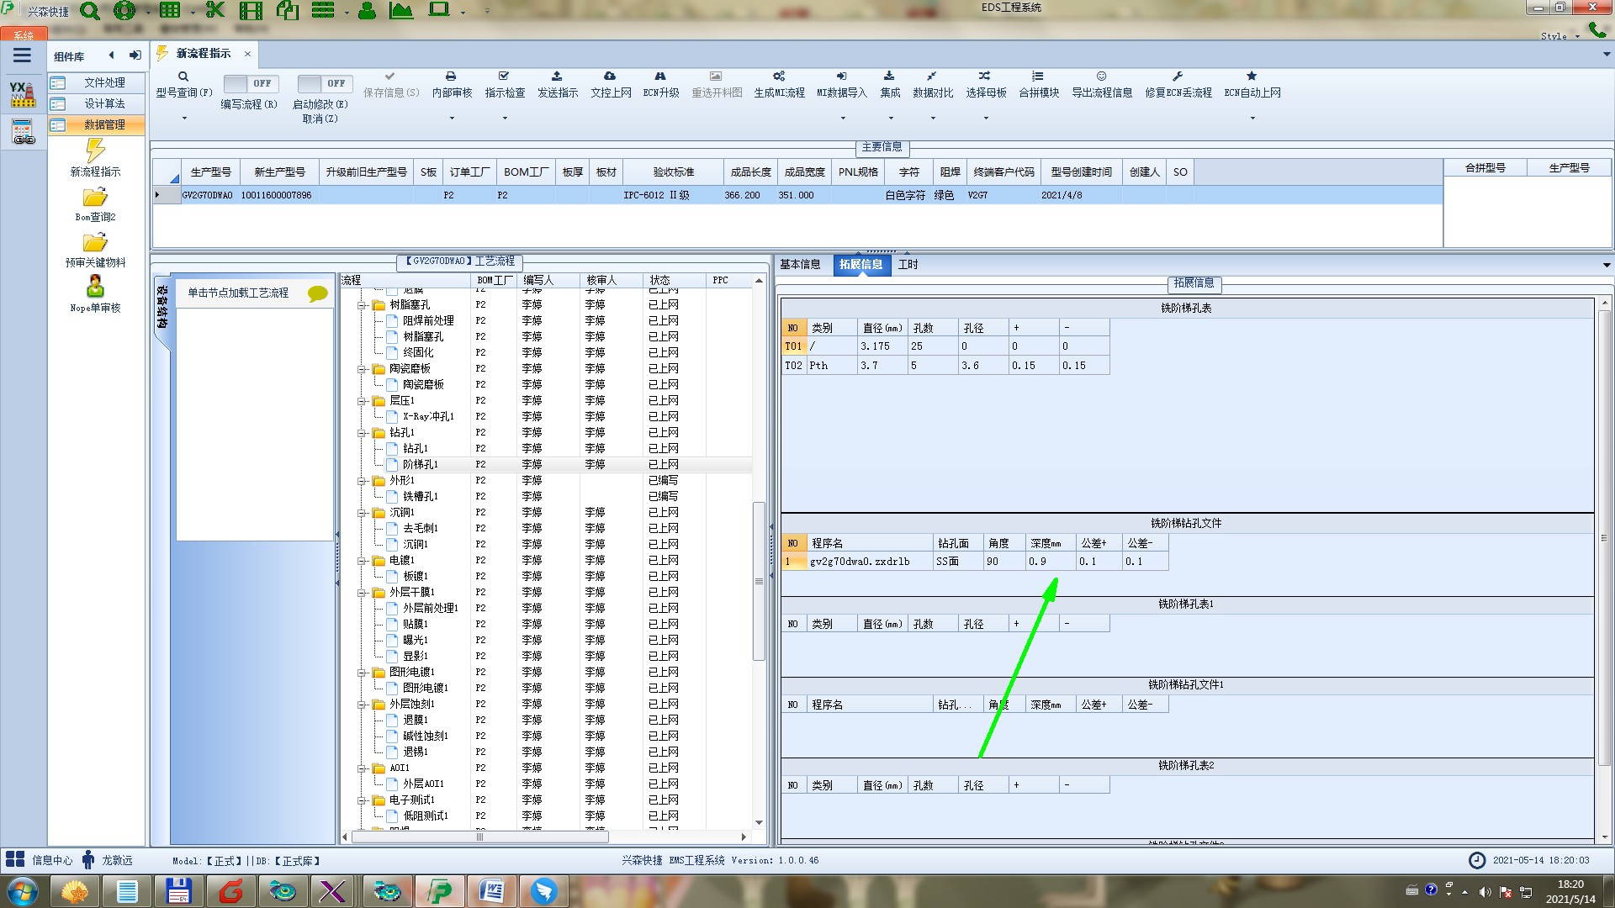Switch to the 工时 tab
The width and height of the screenshot is (1615, 908).
(x=908, y=265)
